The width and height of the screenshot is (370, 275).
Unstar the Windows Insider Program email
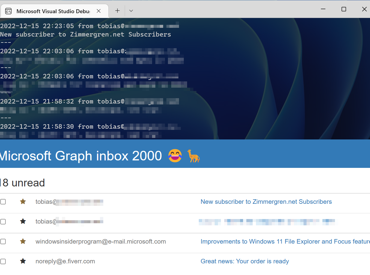[23, 241]
